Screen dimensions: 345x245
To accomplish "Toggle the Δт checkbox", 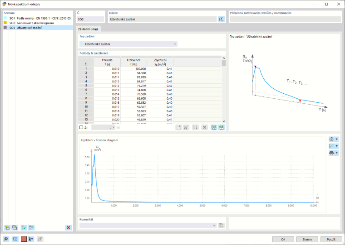I will click(81, 127).
